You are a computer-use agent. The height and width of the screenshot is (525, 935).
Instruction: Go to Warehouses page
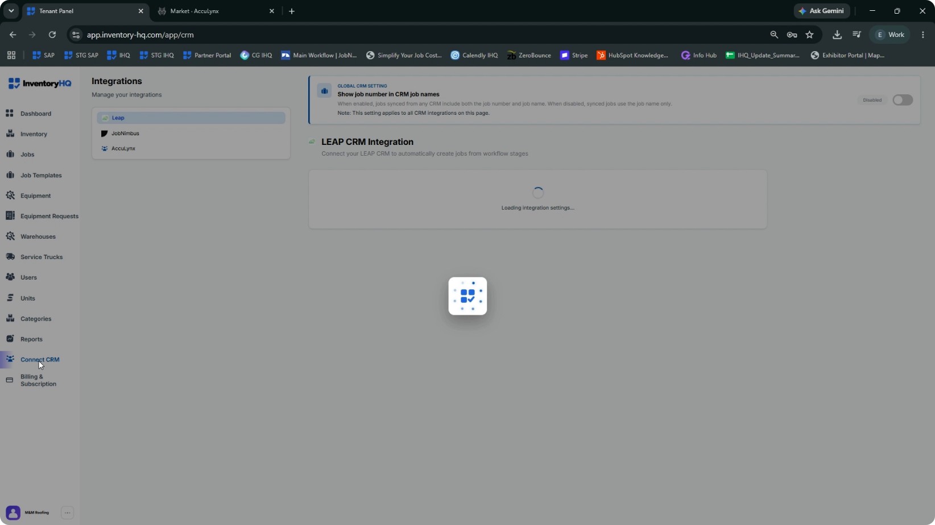[38, 237]
